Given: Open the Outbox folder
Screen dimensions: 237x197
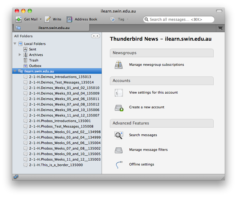Looking at the screenshot, I should [x=35, y=66].
